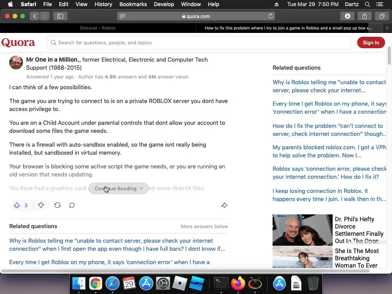Screen dimensions: 392x294
Task: Open the Reader view icon in address bar
Action: point(122,16)
